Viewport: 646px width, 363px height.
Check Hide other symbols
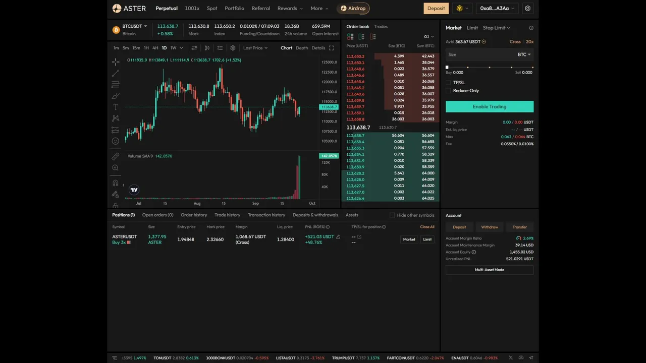pyautogui.click(x=392, y=215)
